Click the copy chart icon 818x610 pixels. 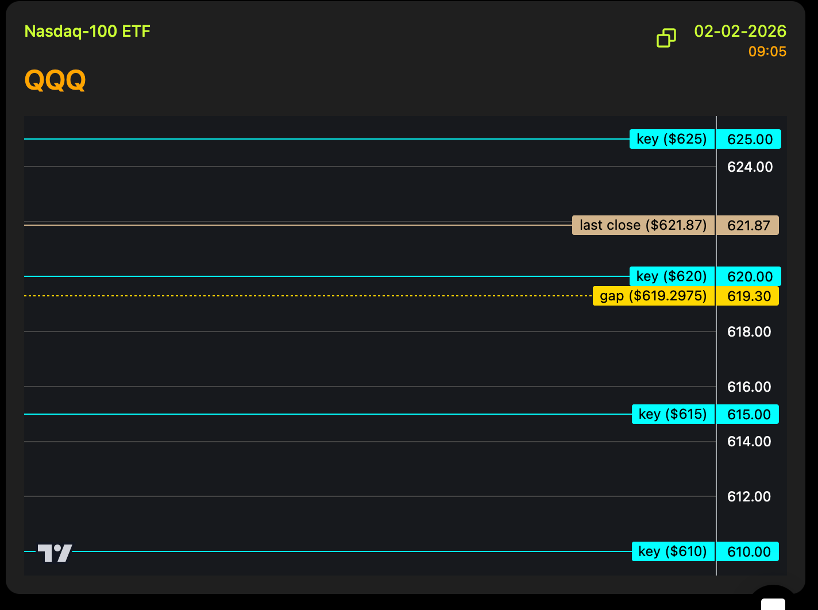pos(666,38)
